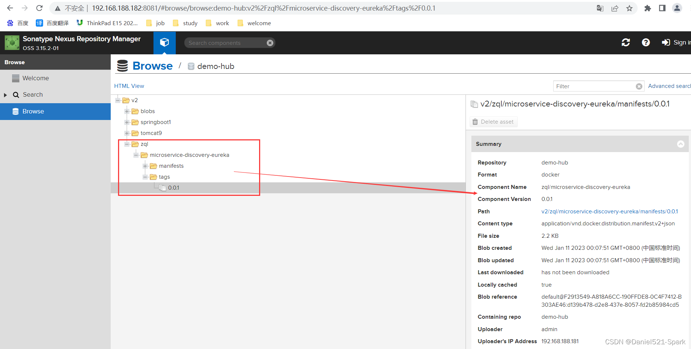Screen dimensions: 691x349
Task: Click Delete asset button
Action: (x=493, y=122)
